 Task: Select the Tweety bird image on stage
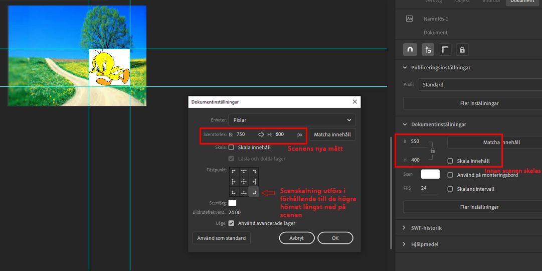click(110, 68)
